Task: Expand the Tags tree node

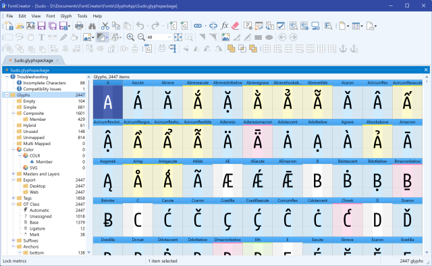Action: coord(13,198)
